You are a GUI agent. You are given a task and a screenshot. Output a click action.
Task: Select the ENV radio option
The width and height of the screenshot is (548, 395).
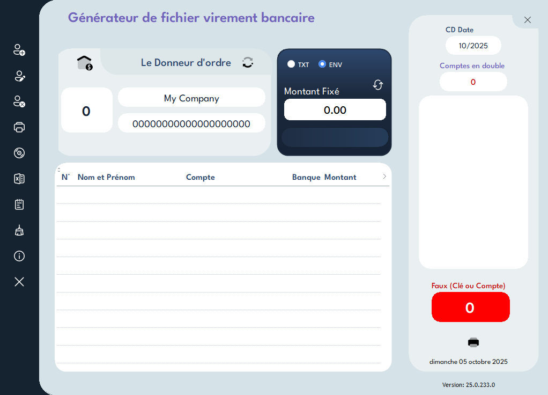coord(322,64)
